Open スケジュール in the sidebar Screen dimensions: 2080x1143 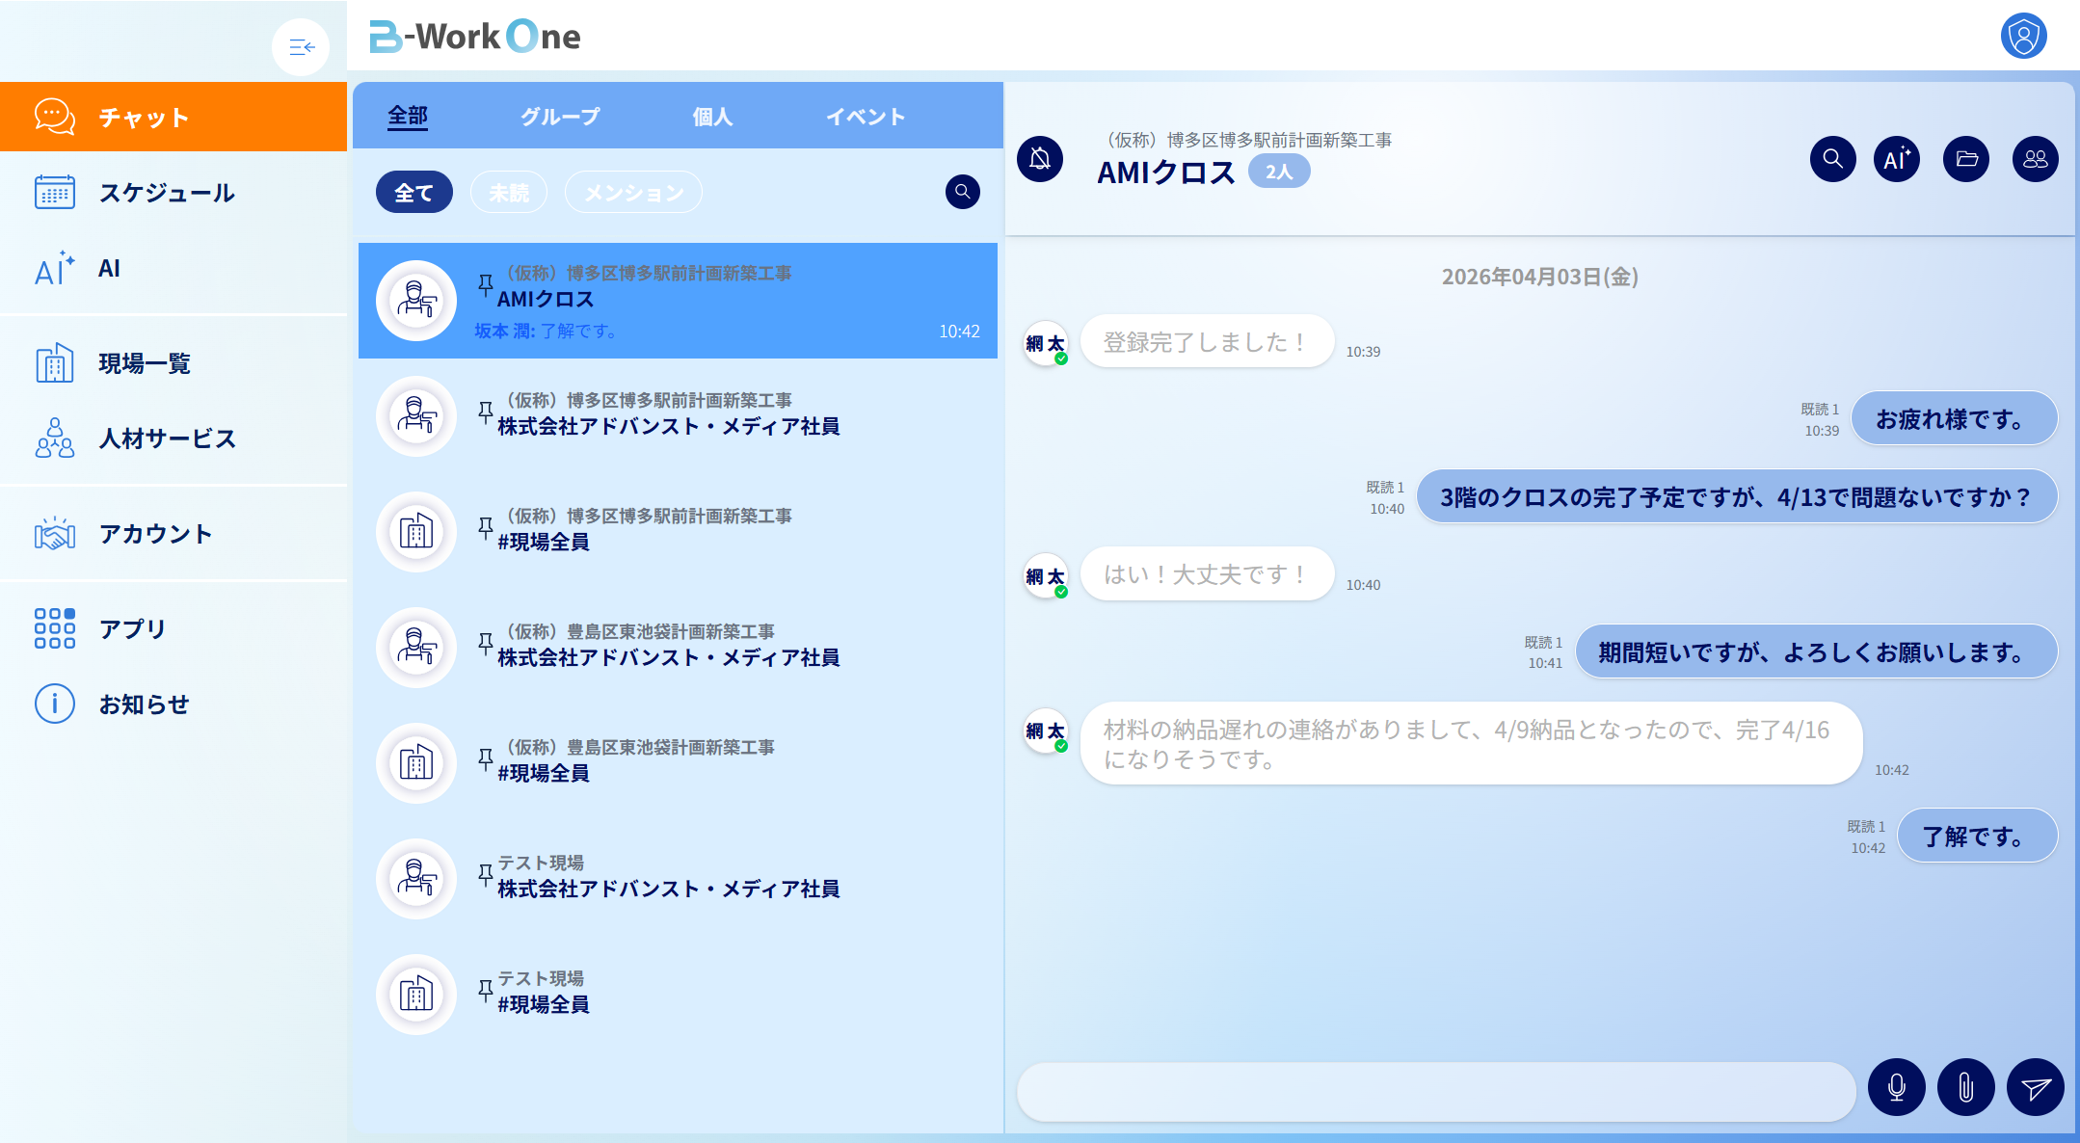point(166,193)
